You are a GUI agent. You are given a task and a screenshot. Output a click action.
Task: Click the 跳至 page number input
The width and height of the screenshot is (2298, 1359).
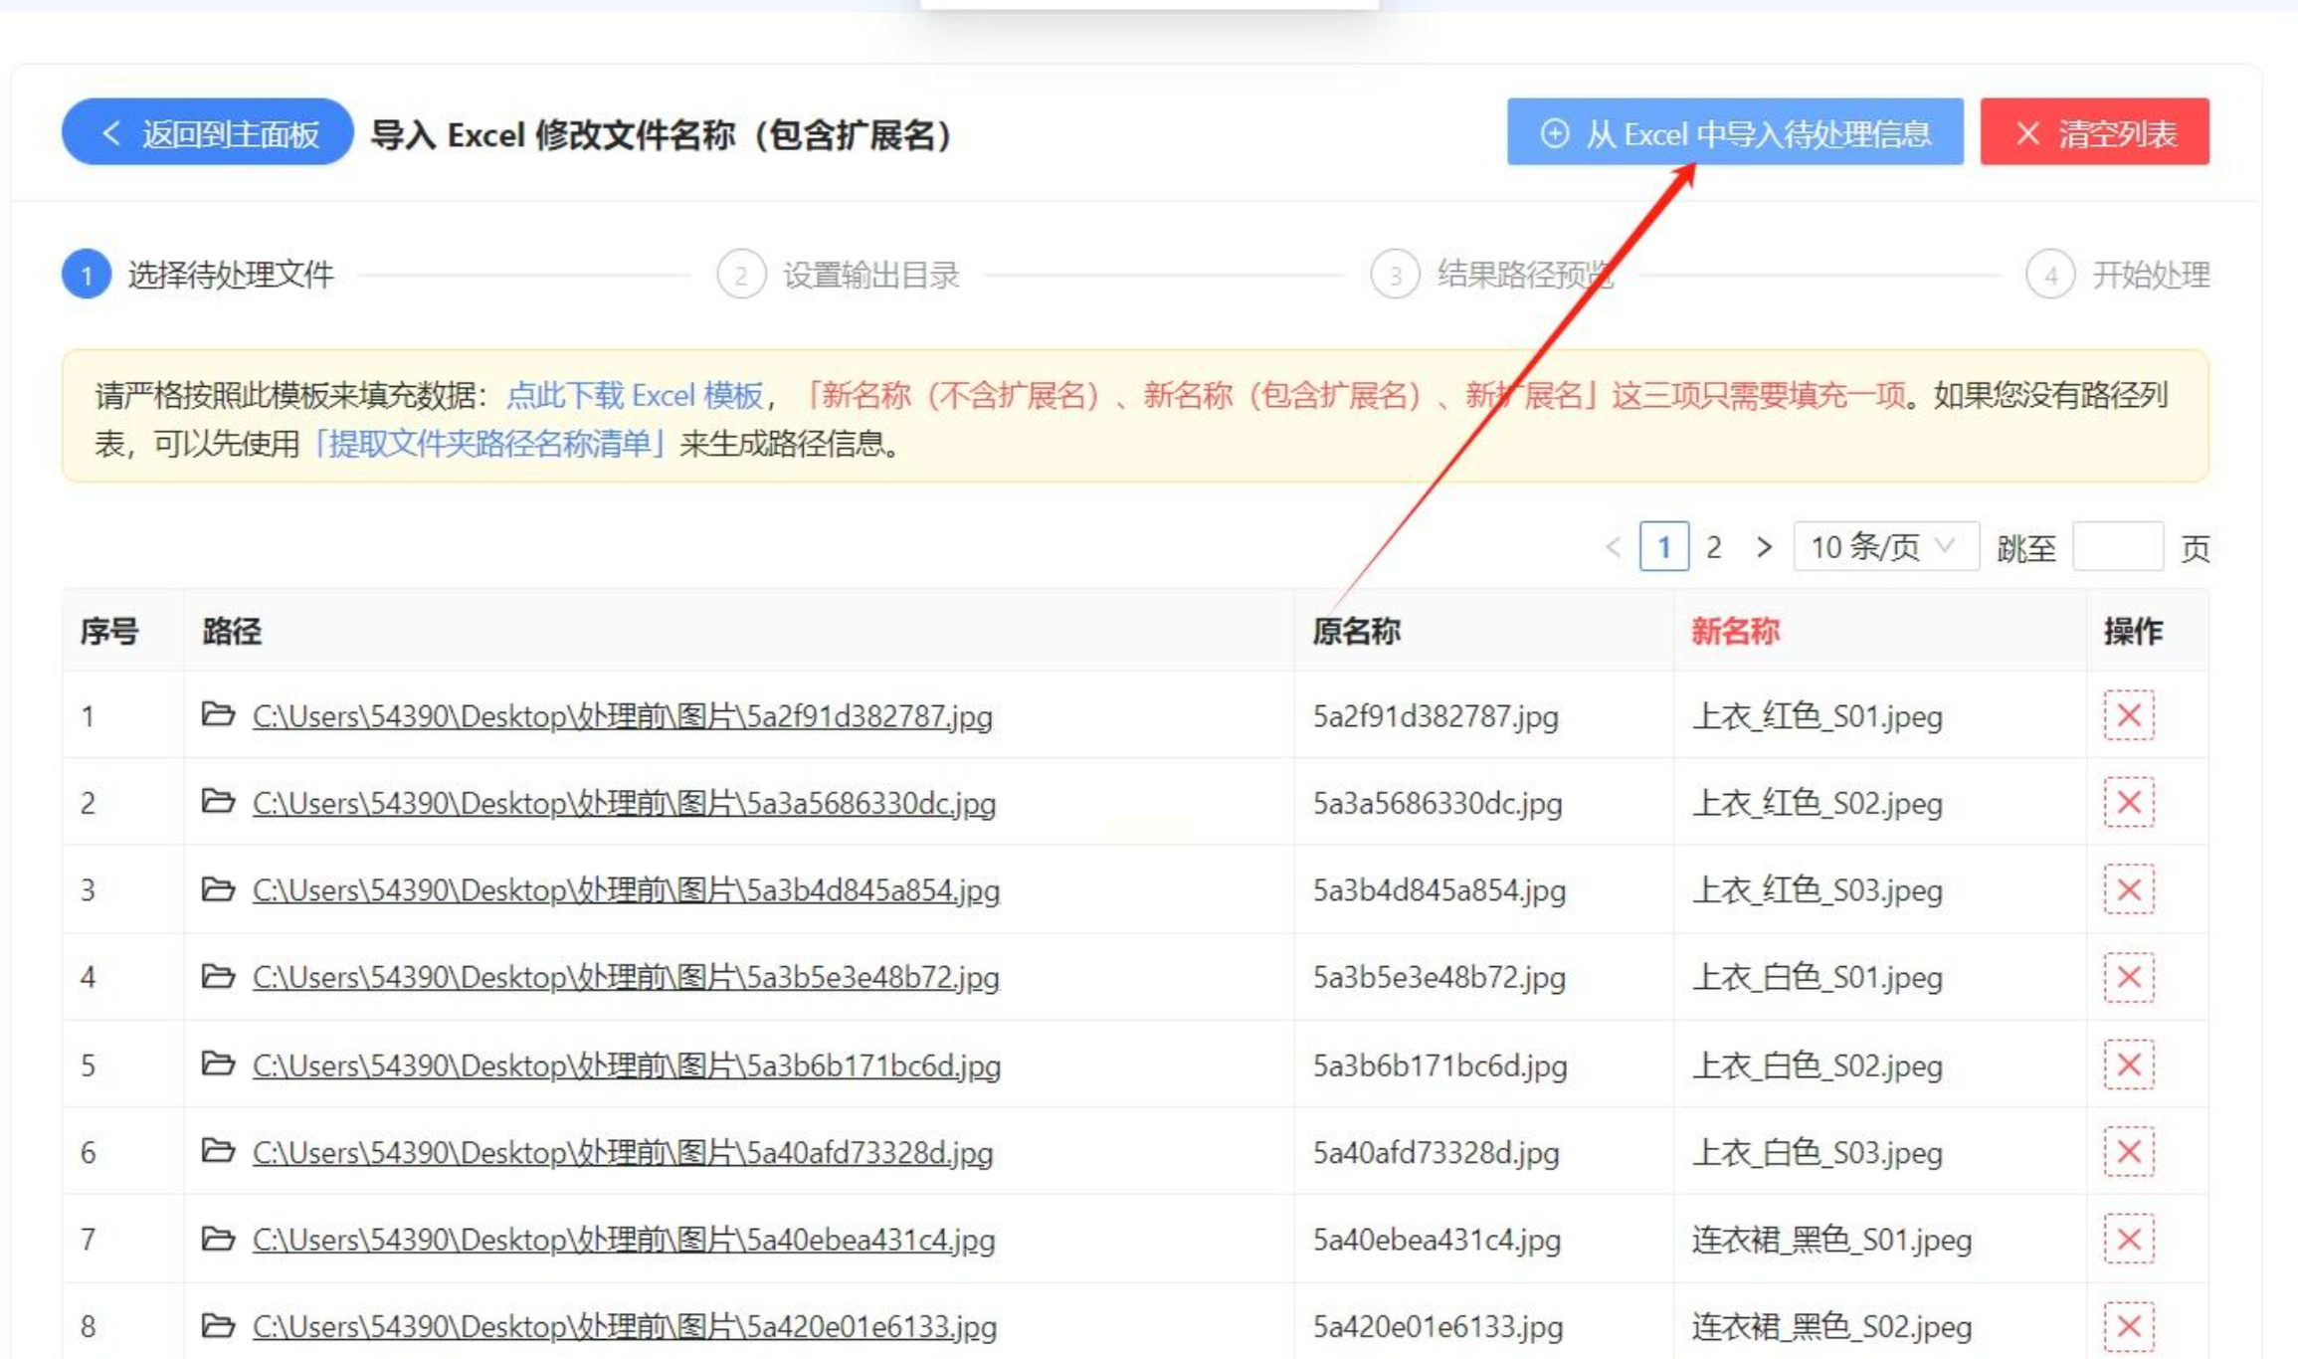pyautogui.click(x=2117, y=546)
